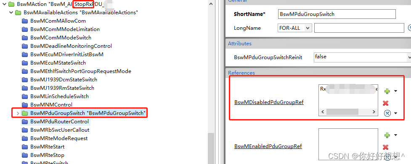
Task: Collapse the BswMAvailableActions tree node
Action: (x=11, y=12)
